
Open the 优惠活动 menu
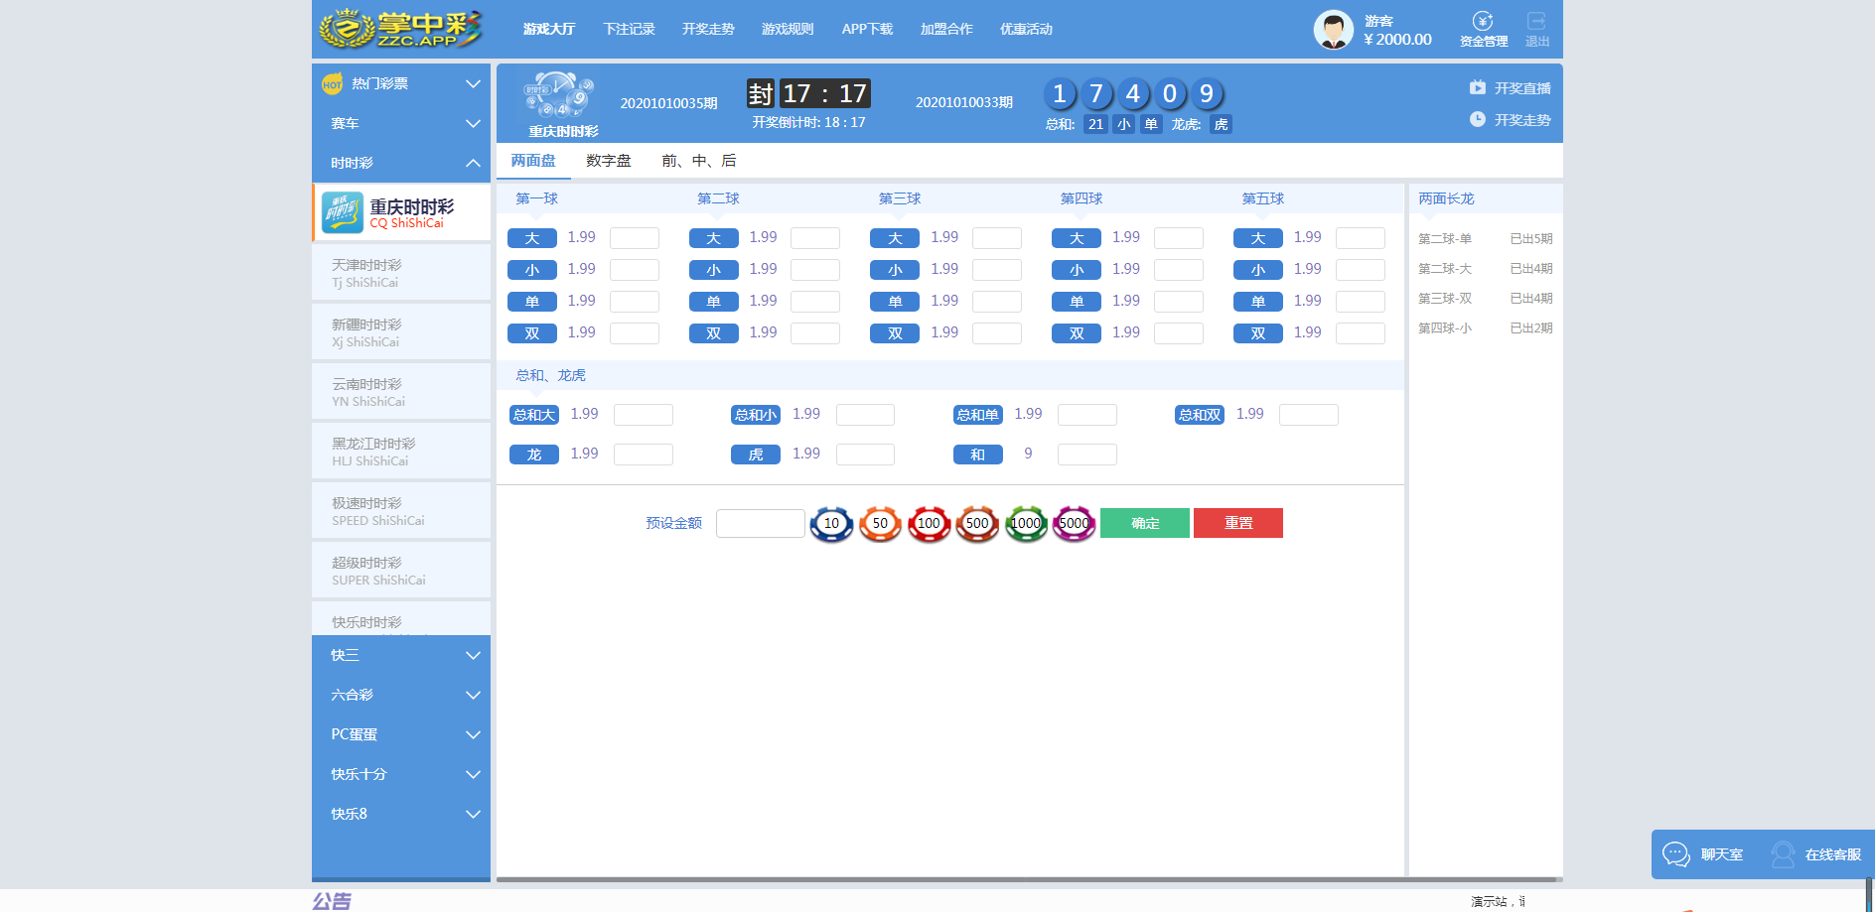pos(1026,29)
